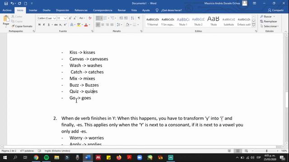
Task: Expand the styles gallery
Action: point(254,26)
